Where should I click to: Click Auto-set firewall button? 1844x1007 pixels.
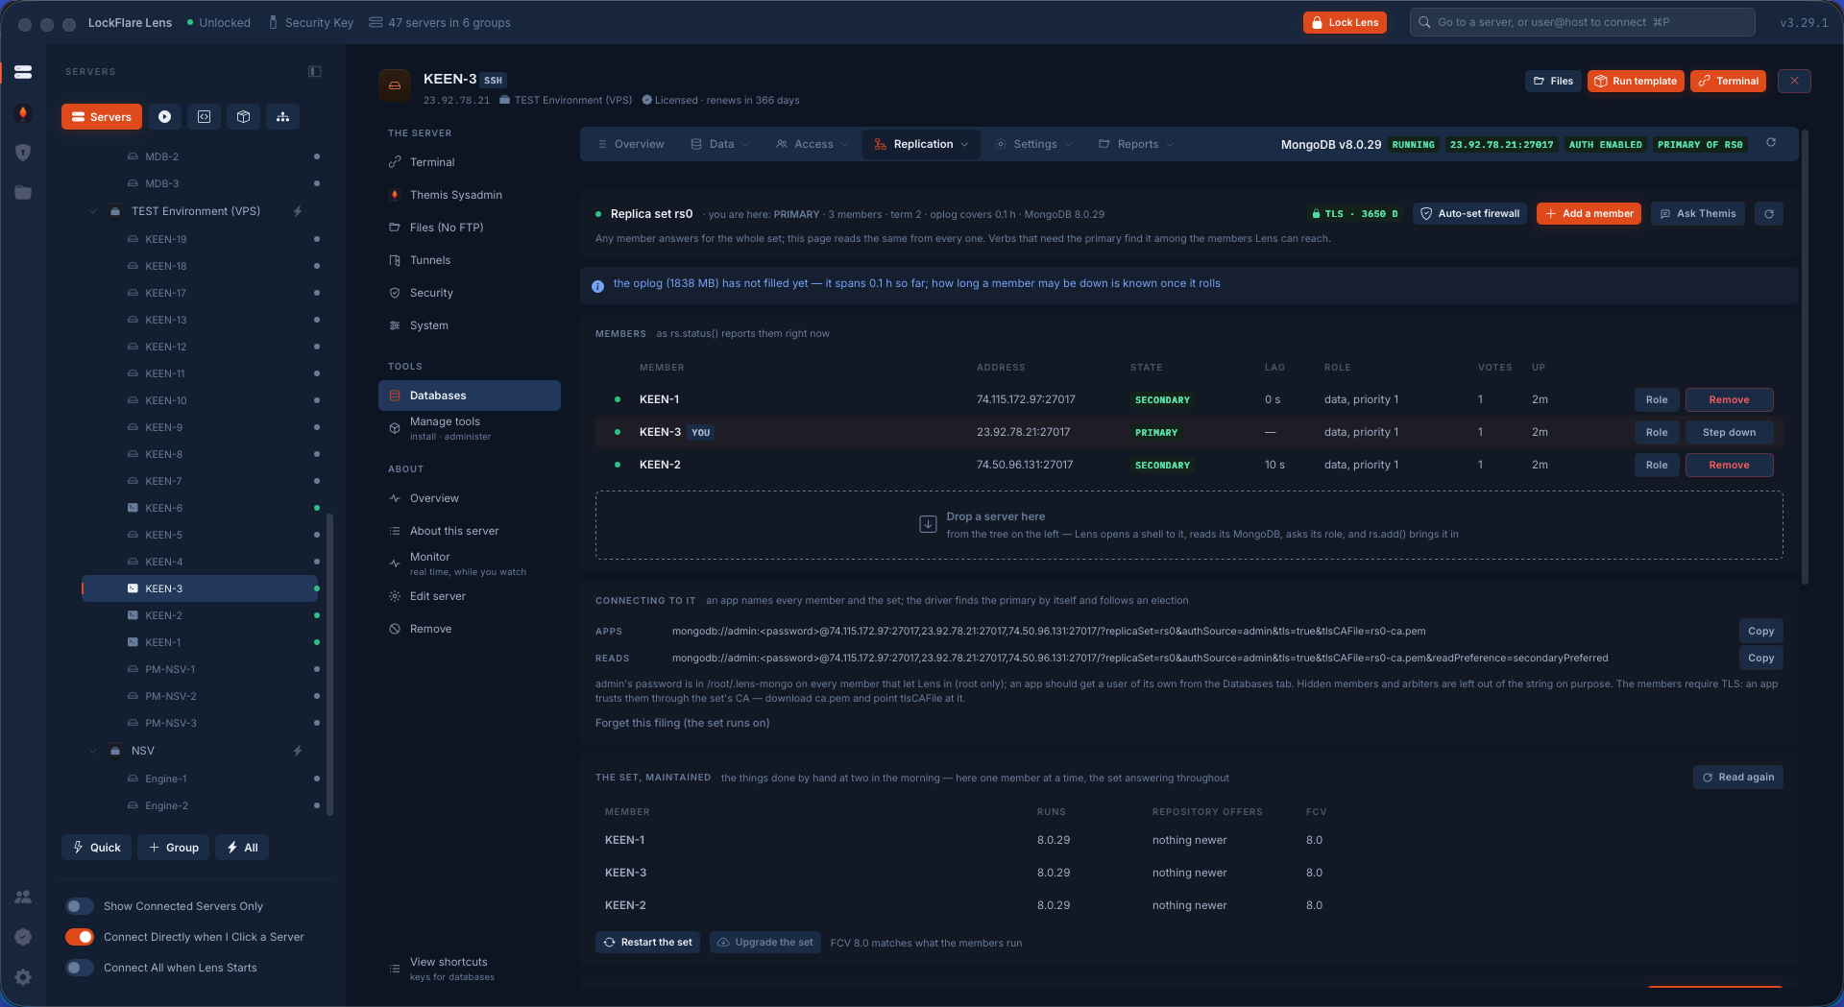click(x=1469, y=214)
